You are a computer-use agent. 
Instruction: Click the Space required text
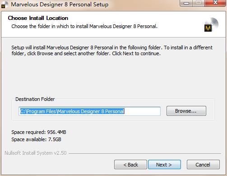click(x=39, y=132)
